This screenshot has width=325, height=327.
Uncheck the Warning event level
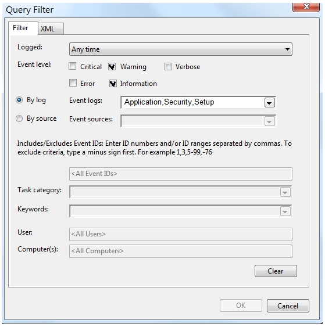click(x=112, y=67)
